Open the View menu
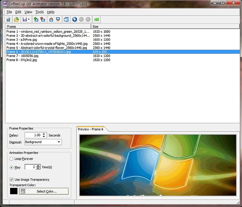 [28, 12]
